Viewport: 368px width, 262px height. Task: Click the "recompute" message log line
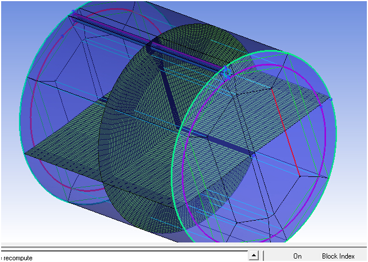point(18,257)
